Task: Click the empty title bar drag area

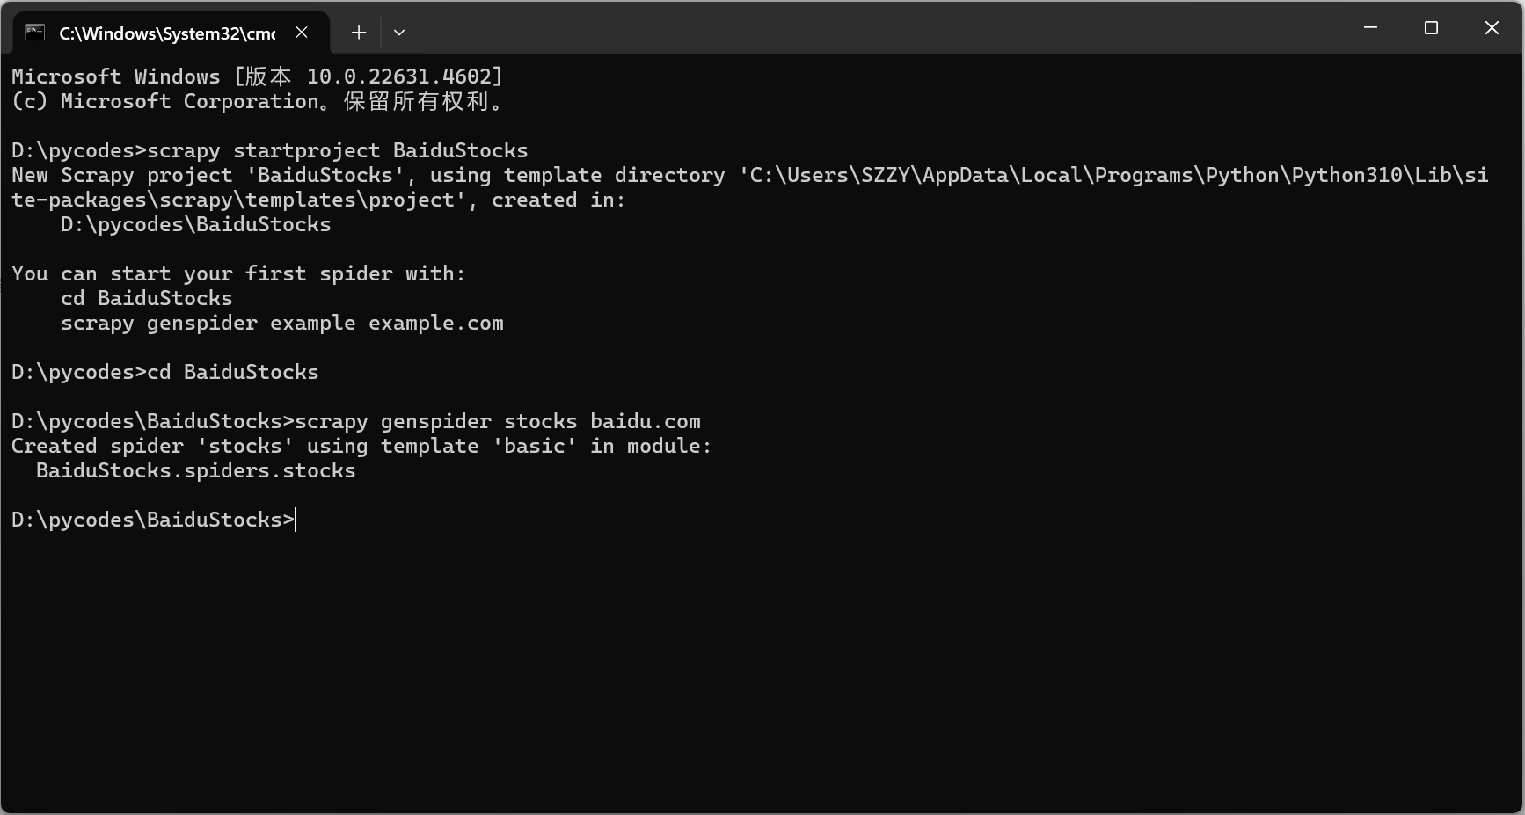Action: 879,28
